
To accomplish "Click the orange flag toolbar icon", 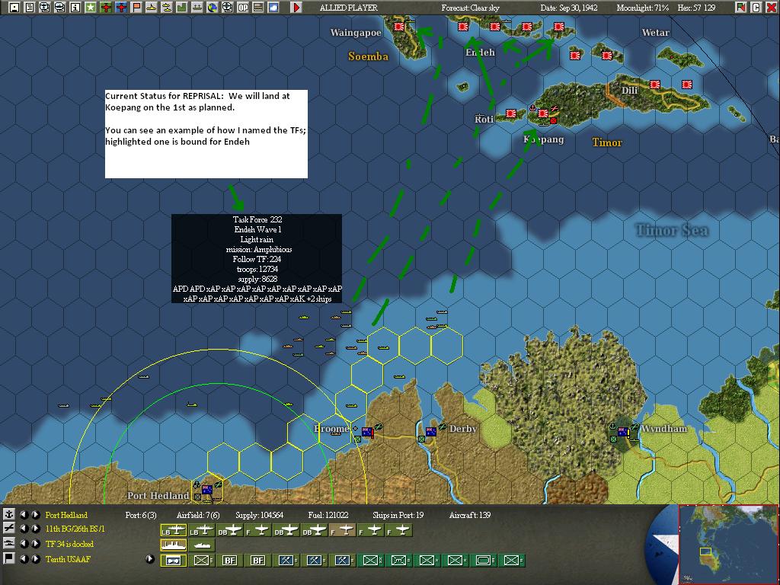I will (136, 8).
